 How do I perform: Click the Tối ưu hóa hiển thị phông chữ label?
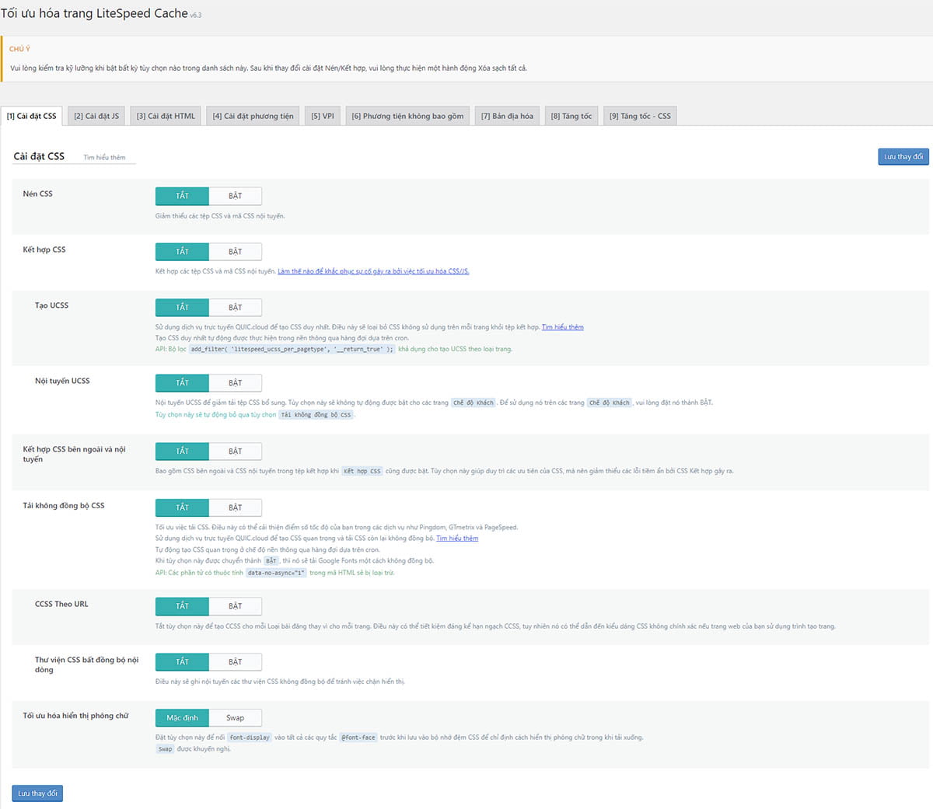pos(75,716)
